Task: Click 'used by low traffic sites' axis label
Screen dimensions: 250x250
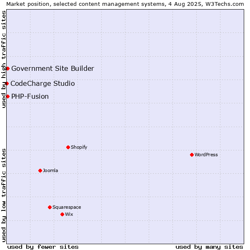Action: pyautogui.click(x=3, y=195)
